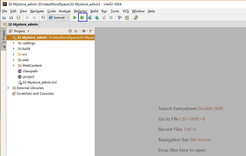Run tomcat with the green play icon
The image size is (246, 156).
point(75,18)
